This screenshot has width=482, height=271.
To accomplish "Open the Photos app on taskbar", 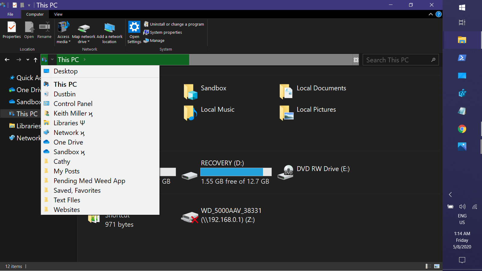I will coord(462,147).
